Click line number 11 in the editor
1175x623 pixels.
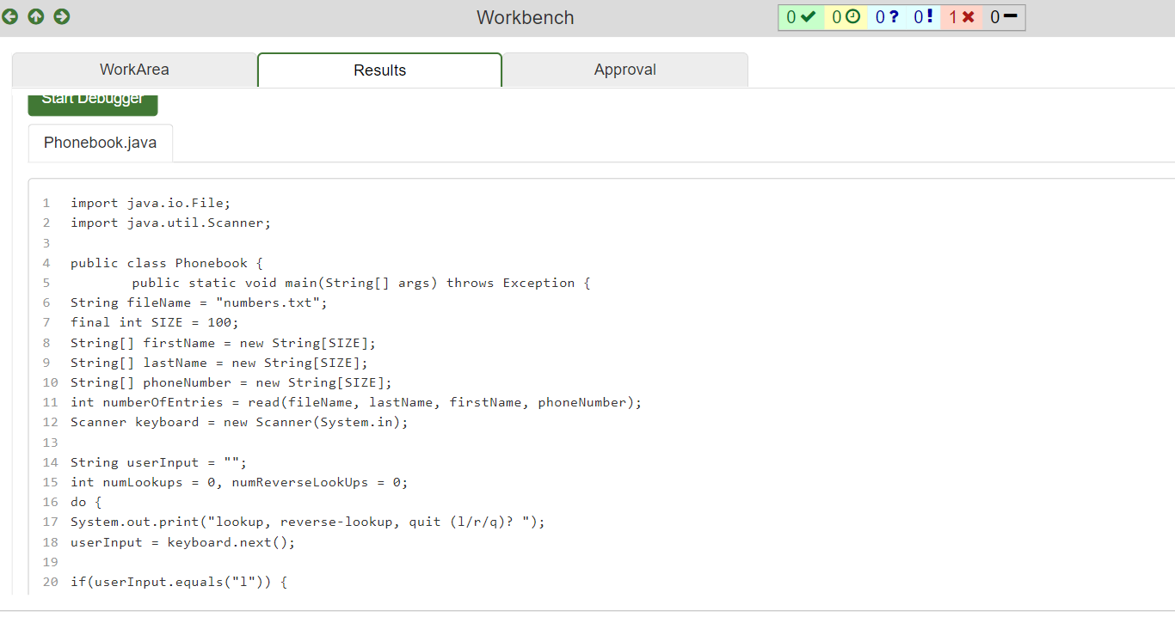click(x=50, y=402)
